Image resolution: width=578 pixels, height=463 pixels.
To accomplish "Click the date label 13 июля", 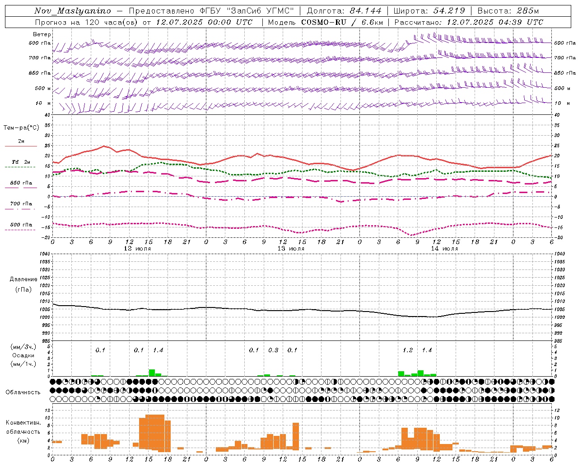I will click(x=291, y=248).
